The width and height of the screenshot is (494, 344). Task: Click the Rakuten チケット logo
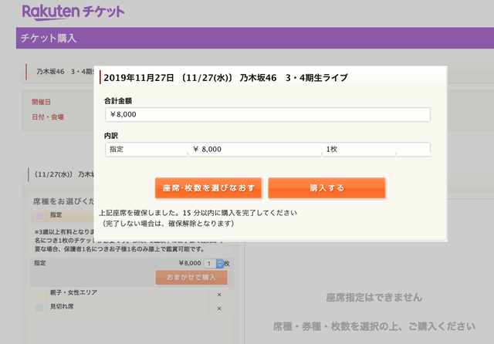click(73, 12)
